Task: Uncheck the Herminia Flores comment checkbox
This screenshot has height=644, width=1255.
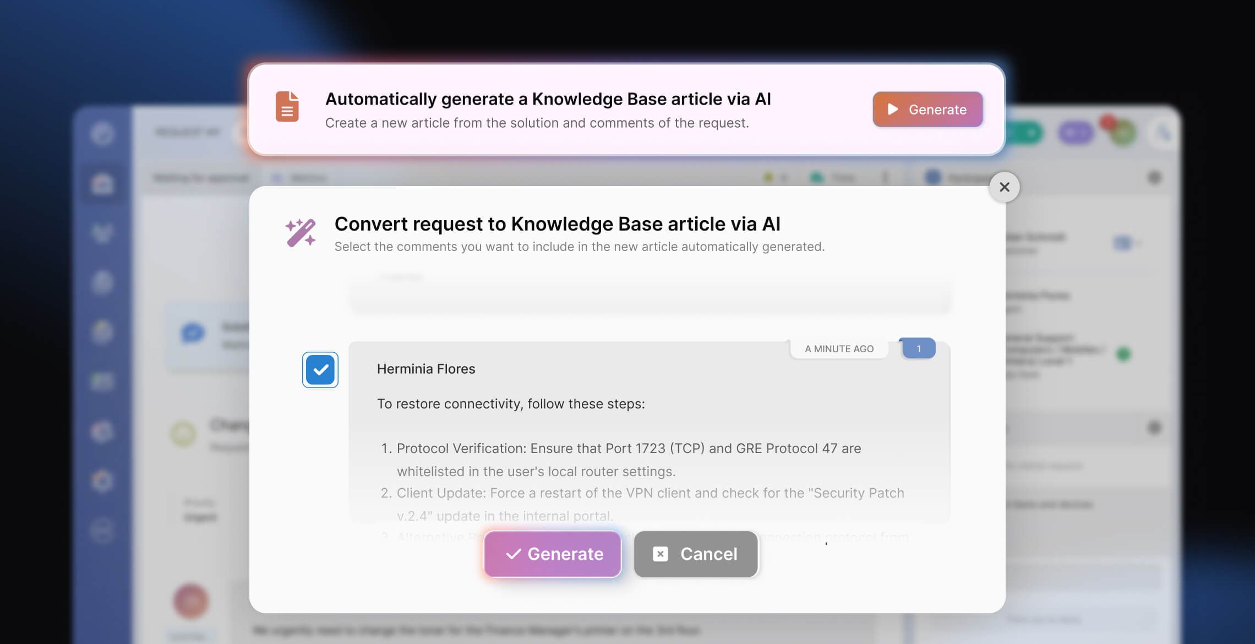Action: click(x=320, y=369)
